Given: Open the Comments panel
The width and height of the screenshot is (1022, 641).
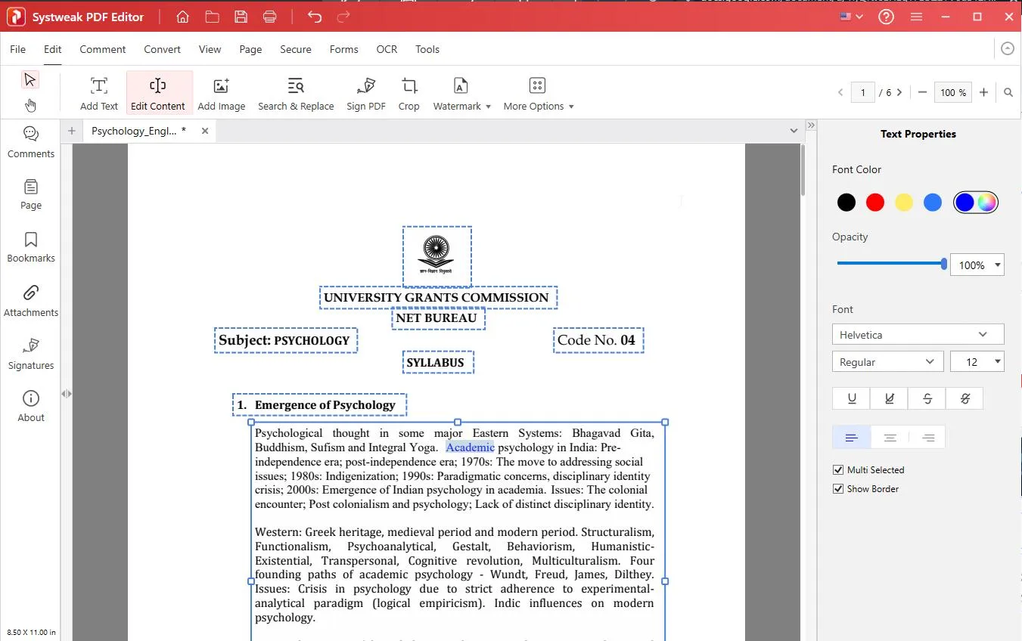Looking at the screenshot, I should pyautogui.click(x=30, y=141).
